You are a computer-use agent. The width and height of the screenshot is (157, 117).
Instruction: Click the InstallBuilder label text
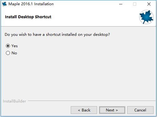14,101
